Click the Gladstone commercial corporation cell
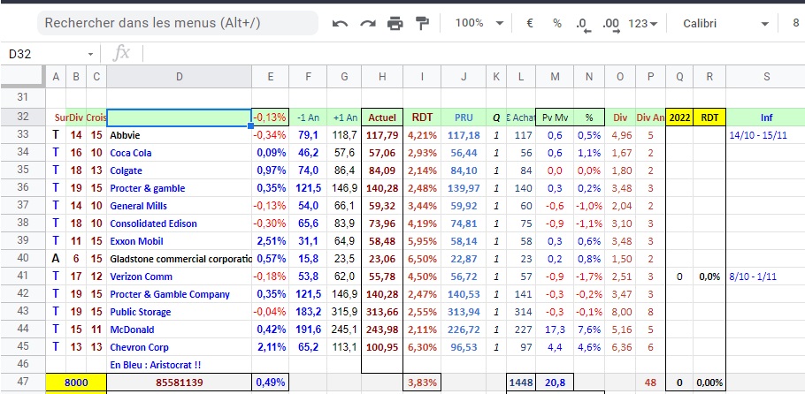Image resolution: width=805 pixels, height=394 pixels. click(180, 259)
